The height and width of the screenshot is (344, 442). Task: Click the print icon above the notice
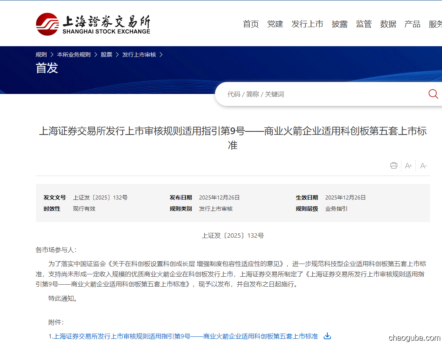393,166
